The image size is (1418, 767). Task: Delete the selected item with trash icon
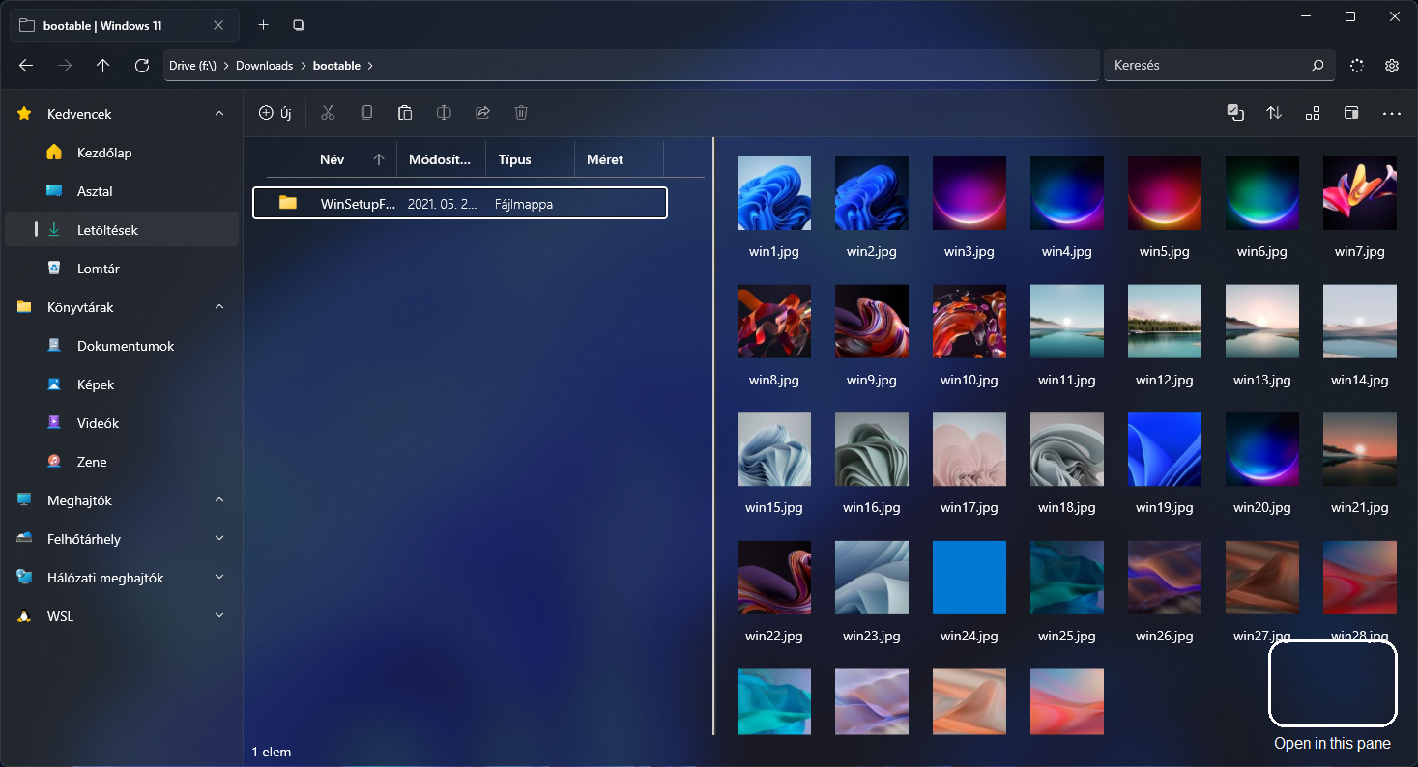[521, 113]
